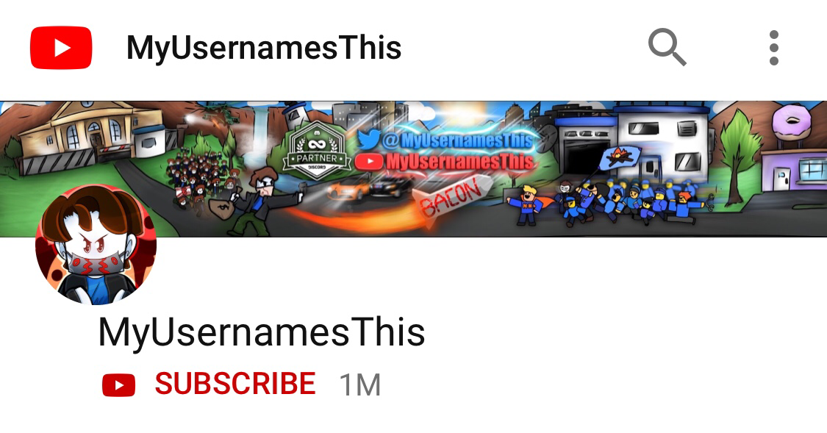Screen dimensions: 827x433
Task: Click the red MyUsernamesThis text in banner
Action: pos(459,162)
